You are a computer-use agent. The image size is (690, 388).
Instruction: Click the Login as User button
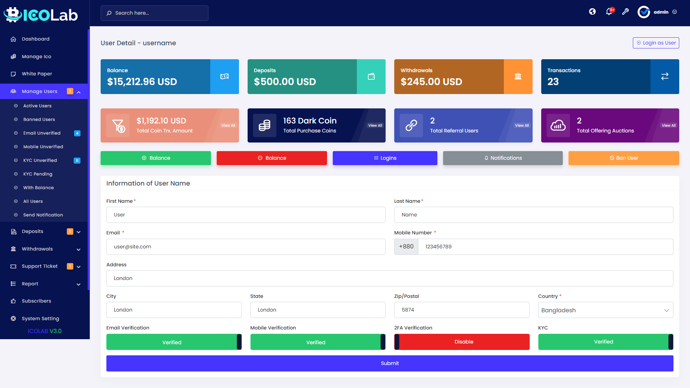point(656,43)
